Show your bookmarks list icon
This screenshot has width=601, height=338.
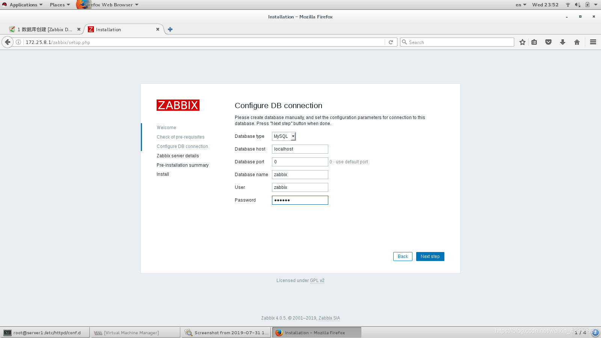(x=534, y=42)
